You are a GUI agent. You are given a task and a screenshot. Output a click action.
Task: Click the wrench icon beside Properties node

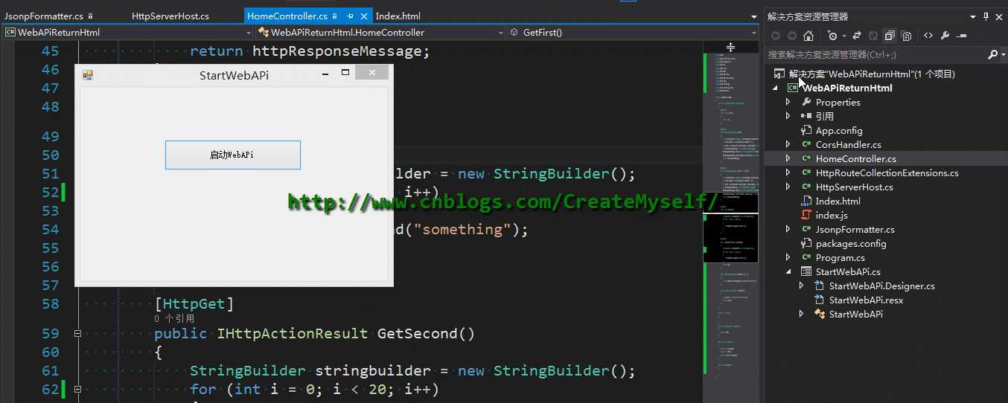[x=806, y=102]
